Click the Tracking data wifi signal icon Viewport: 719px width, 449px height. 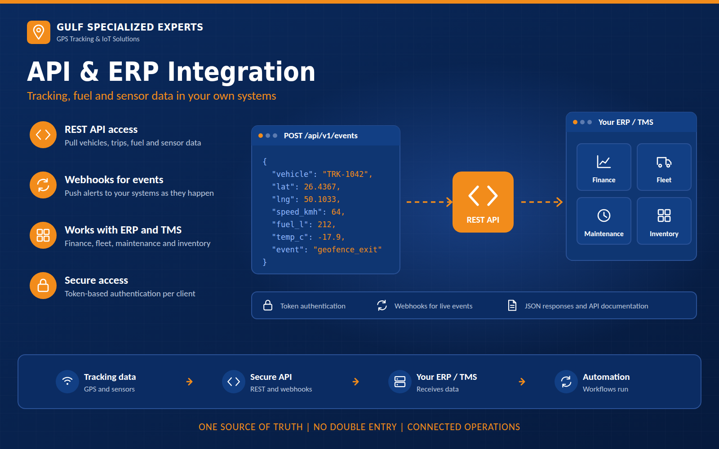pos(67,382)
